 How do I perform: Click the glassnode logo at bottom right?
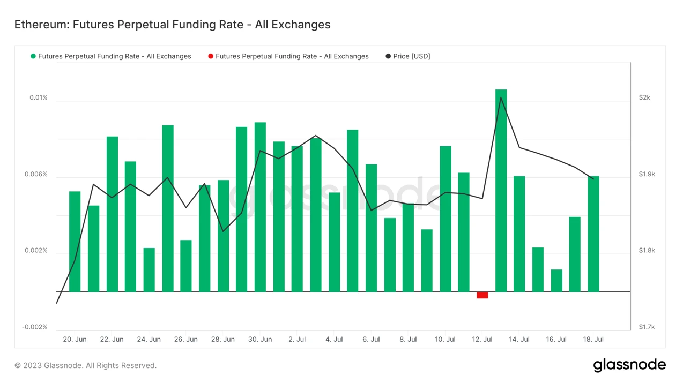click(x=629, y=365)
